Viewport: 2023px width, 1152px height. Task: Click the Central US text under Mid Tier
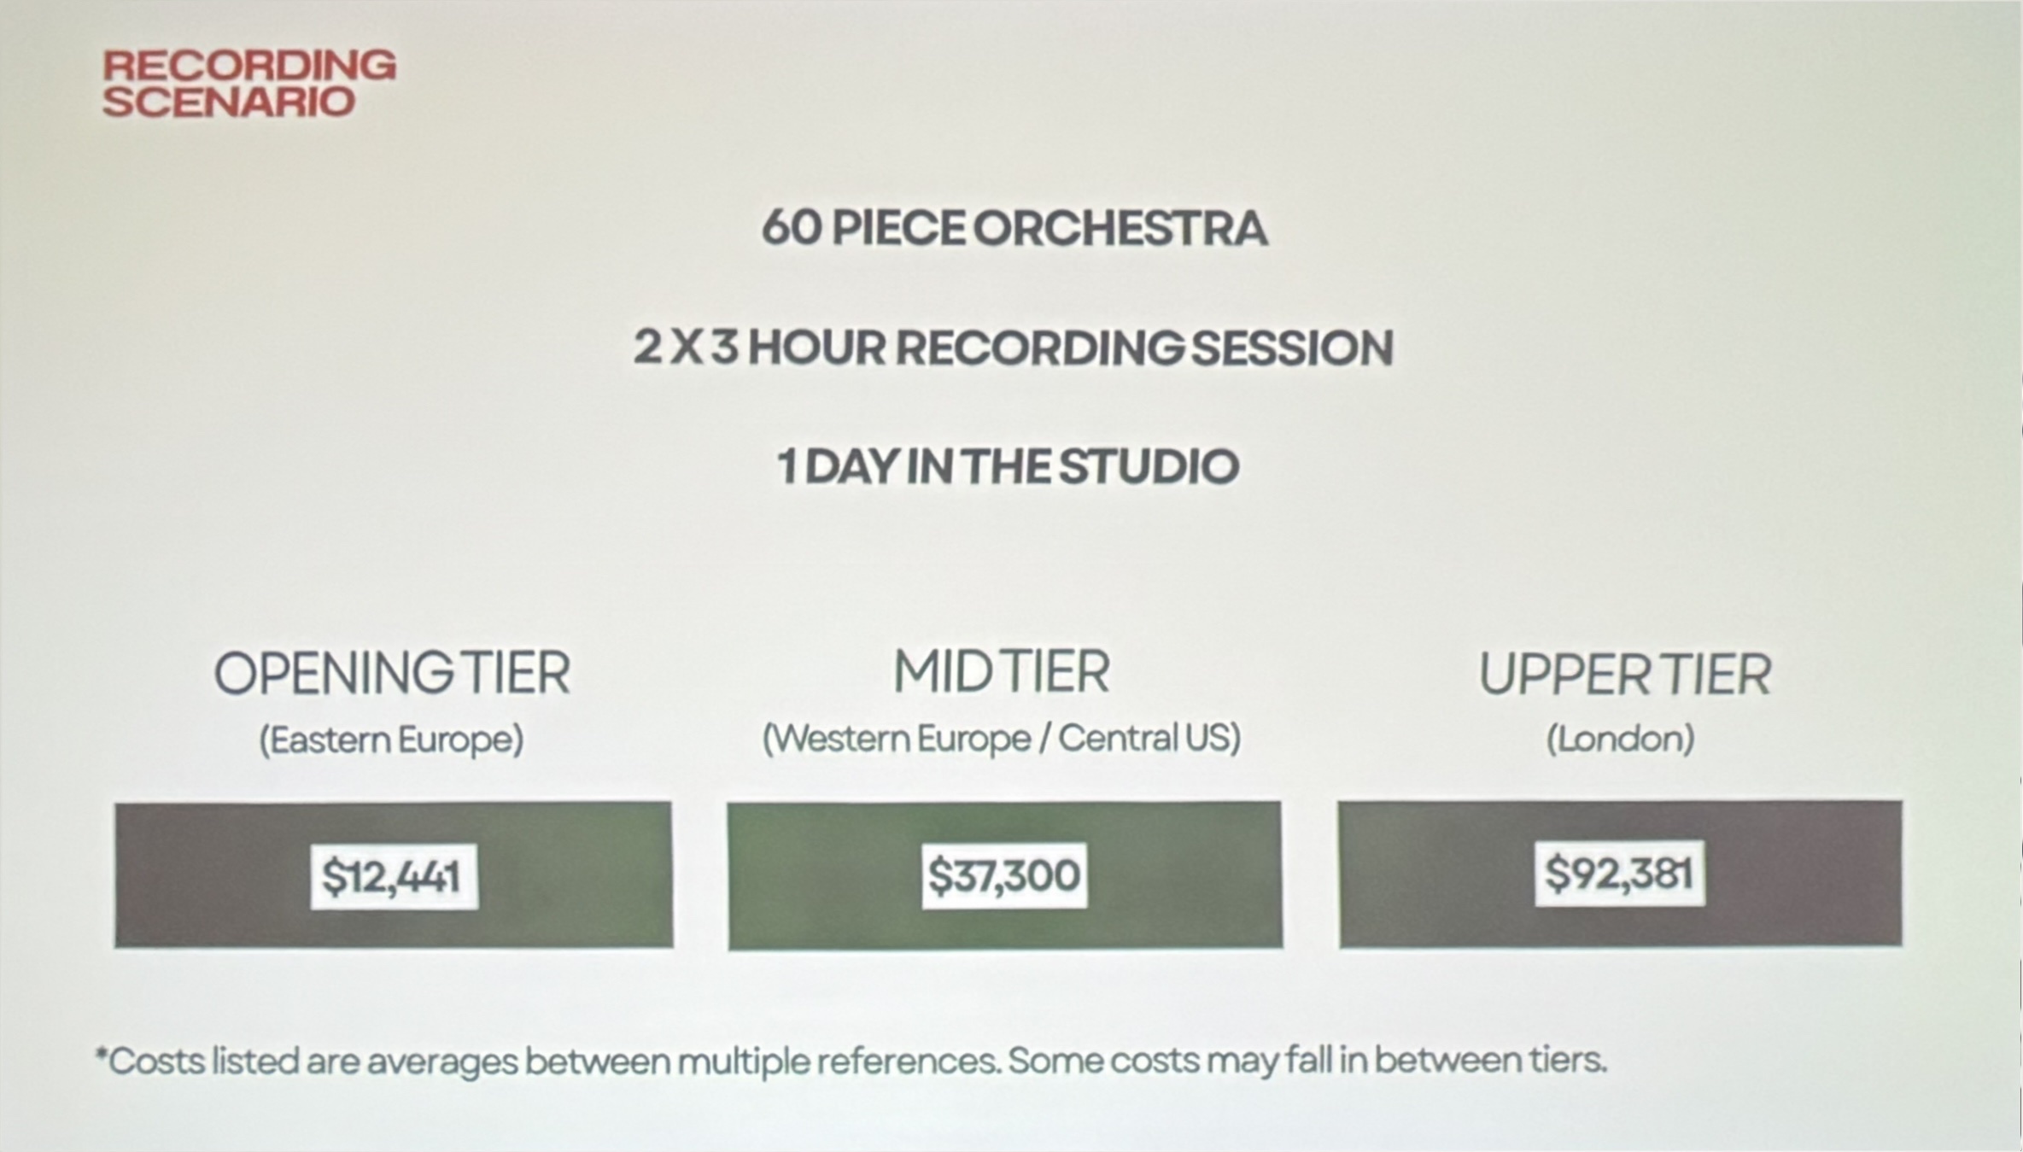point(1149,739)
